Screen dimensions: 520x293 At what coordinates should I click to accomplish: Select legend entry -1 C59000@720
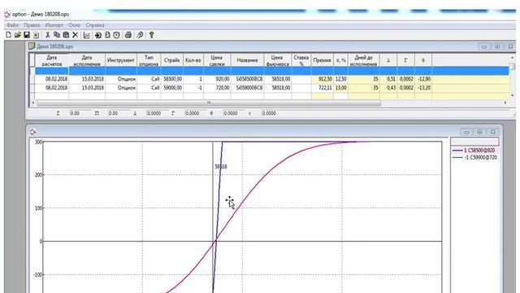(474, 157)
